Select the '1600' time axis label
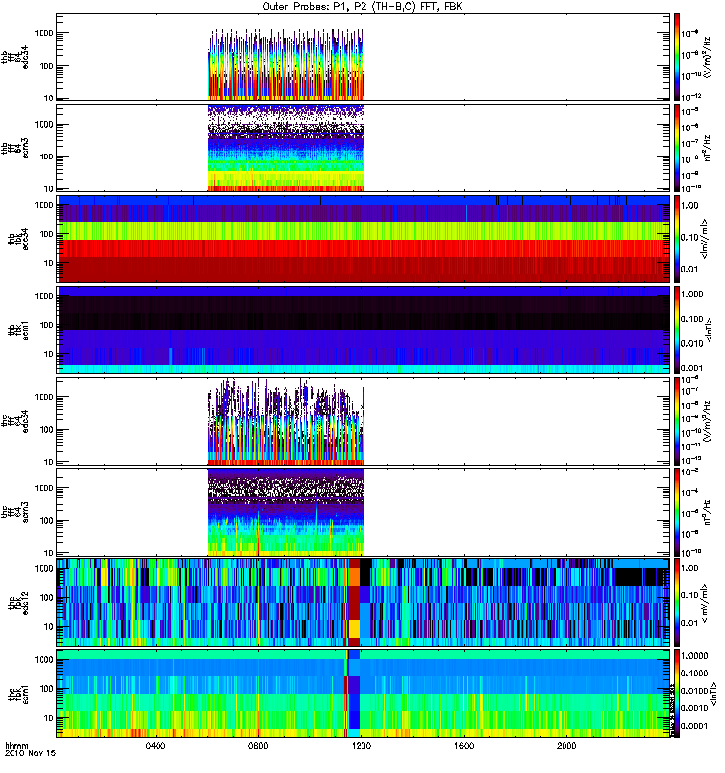The height and width of the screenshot is (773, 725). click(464, 746)
